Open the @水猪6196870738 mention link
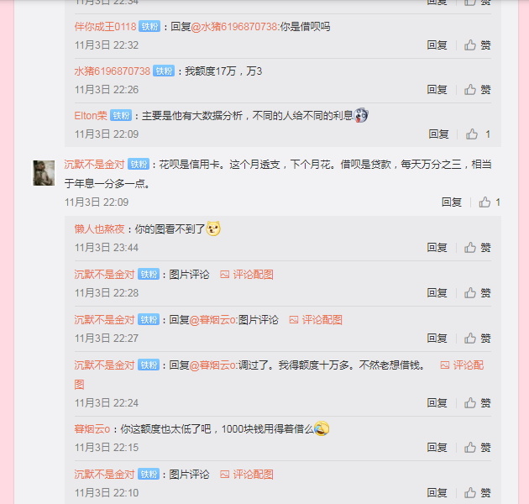This screenshot has width=529, height=504. point(234,27)
